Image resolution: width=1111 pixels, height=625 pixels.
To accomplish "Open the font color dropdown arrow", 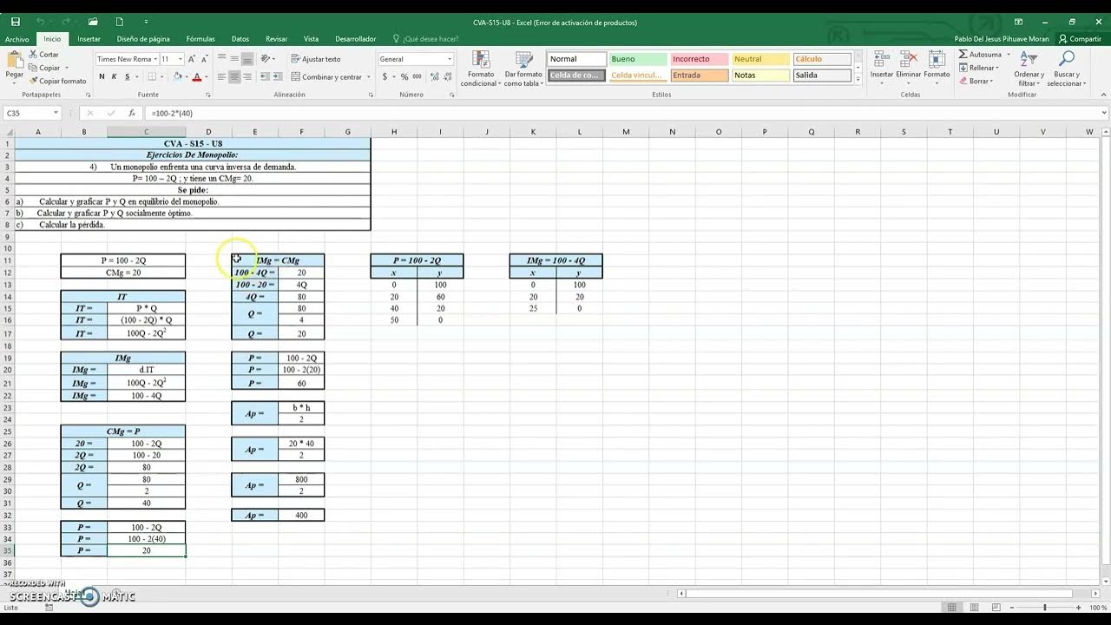I will pyautogui.click(x=206, y=76).
